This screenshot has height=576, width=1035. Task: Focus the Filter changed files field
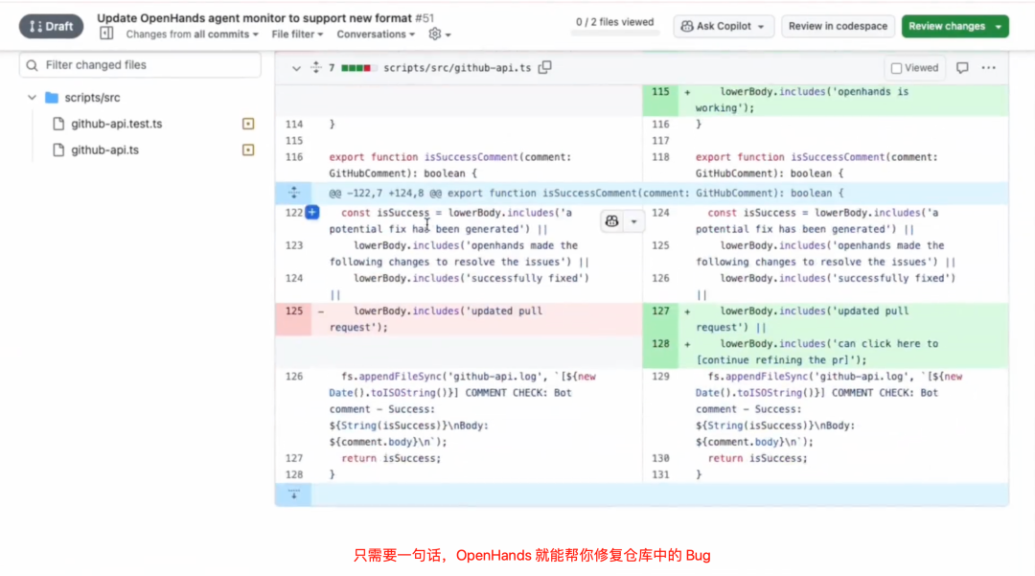[x=140, y=64]
